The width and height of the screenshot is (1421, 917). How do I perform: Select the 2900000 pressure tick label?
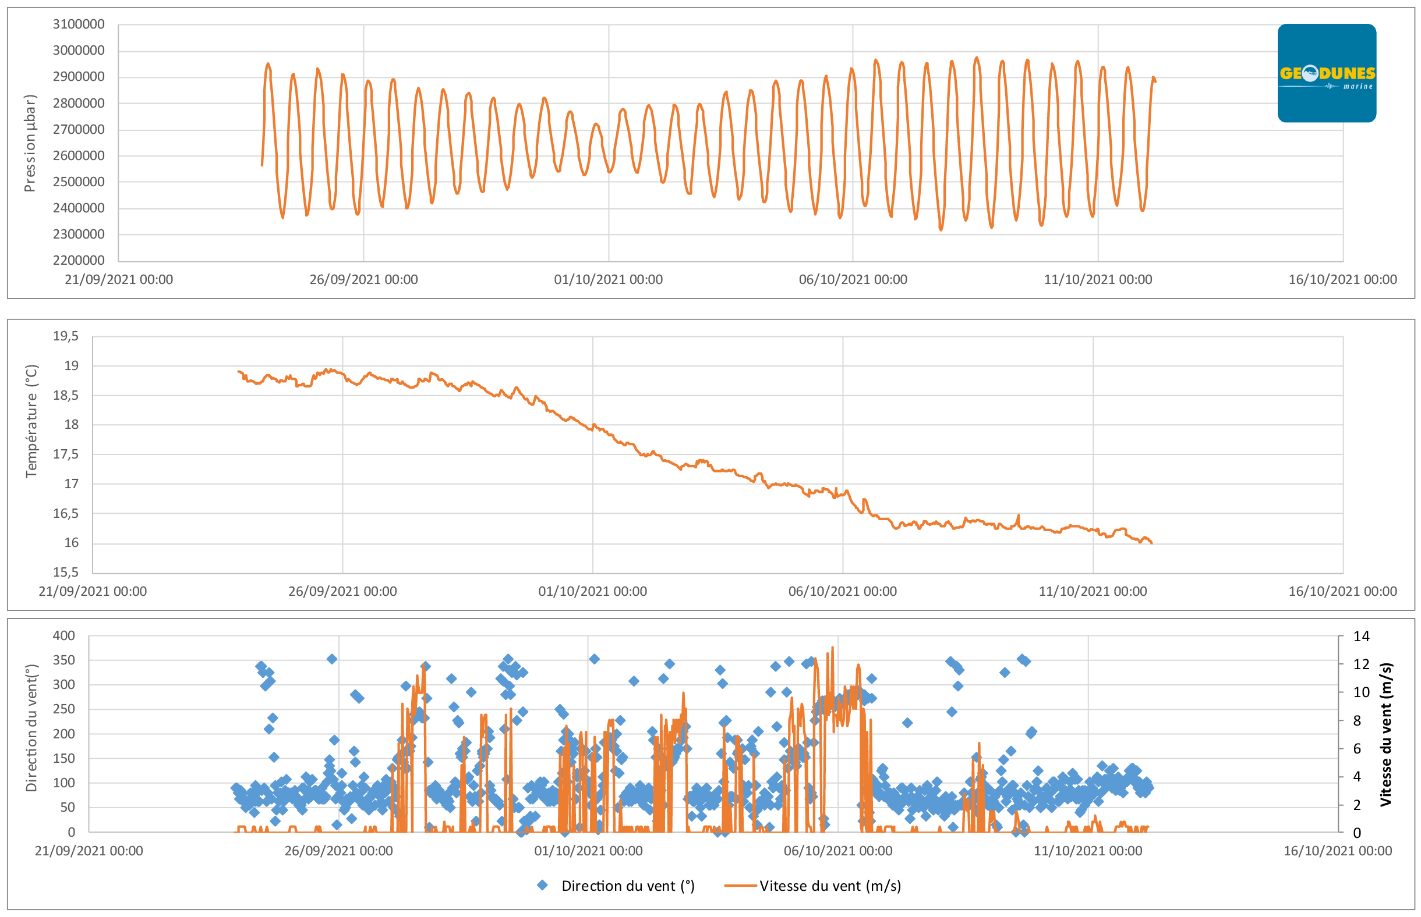[x=79, y=77]
